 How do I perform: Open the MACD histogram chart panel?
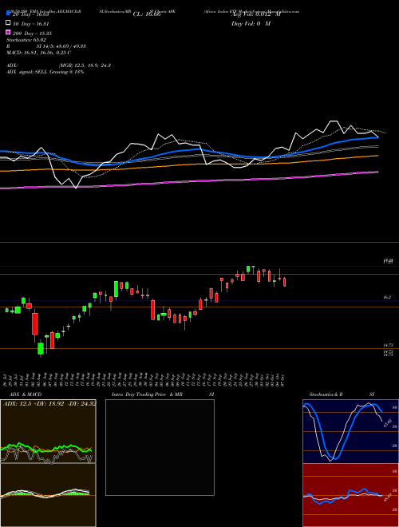pyautogui.click(x=48, y=495)
